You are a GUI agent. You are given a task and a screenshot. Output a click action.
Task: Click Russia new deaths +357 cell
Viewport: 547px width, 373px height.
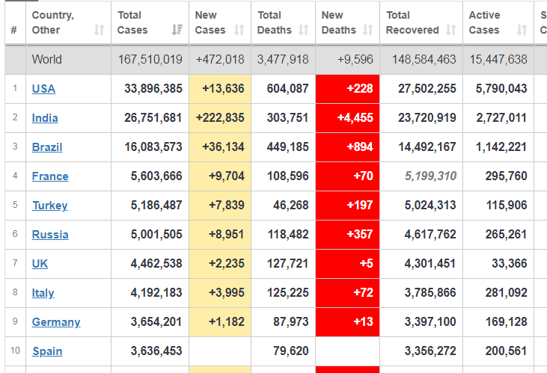pyautogui.click(x=347, y=234)
